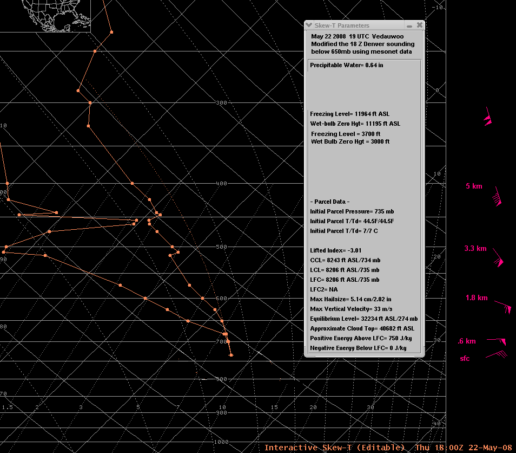
Task: Click the - Parcel Data - heading
Action: [330, 202]
